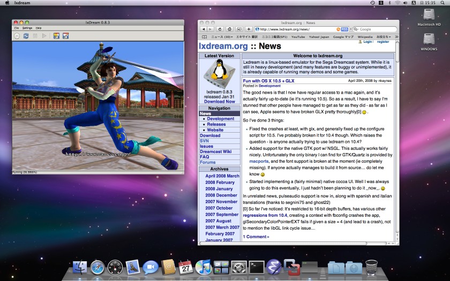Open the ニュース (30) bookmarks dropdown
The image size is (450, 281).
pyautogui.click(x=222, y=37)
